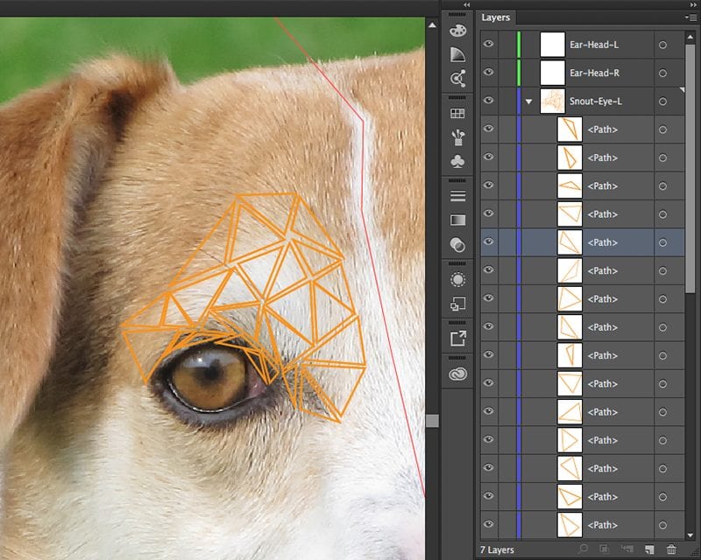The width and height of the screenshot is (701, 560).
Task: Open the Brushes panel
Action: (x=457, y=137)
